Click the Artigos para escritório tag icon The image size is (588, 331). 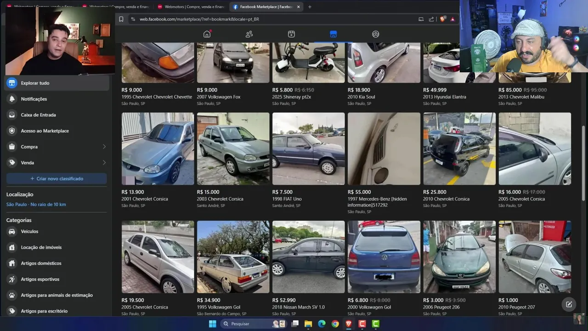[12, 311]
